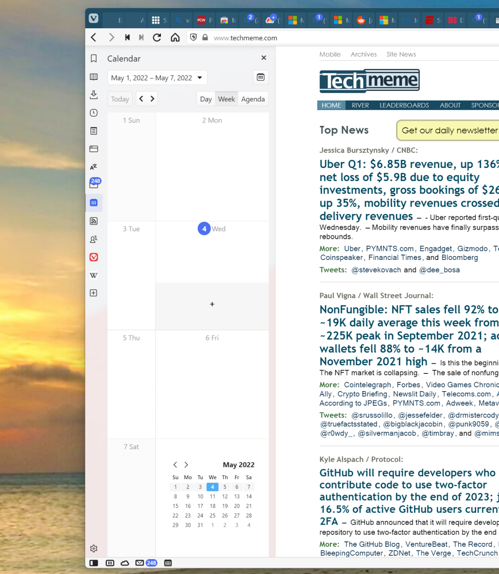Click the Rewind history button

tap(127, 37)
